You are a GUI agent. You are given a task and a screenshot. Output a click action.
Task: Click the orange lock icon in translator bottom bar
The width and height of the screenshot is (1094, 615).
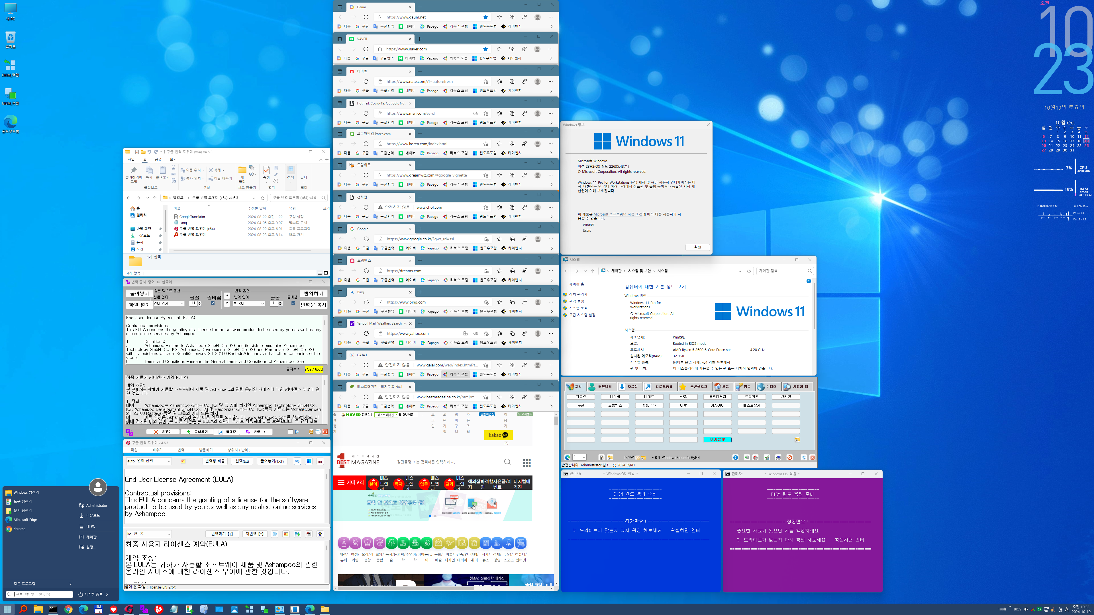(311, 432)
